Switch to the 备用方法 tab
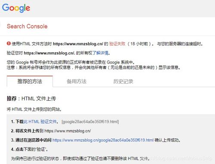Screen dimensions: 215x164 (x=77, y=81)
